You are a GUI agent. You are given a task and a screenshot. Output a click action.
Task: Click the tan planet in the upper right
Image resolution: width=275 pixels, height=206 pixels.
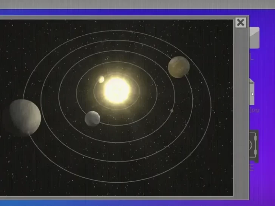[179, 67]
